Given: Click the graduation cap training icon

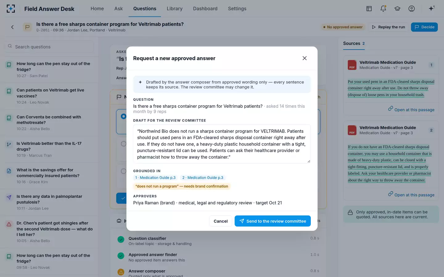Looking at the screenshot, I should point(397,9).
